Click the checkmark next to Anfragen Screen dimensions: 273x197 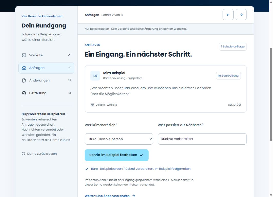click(x=69, y=67)
